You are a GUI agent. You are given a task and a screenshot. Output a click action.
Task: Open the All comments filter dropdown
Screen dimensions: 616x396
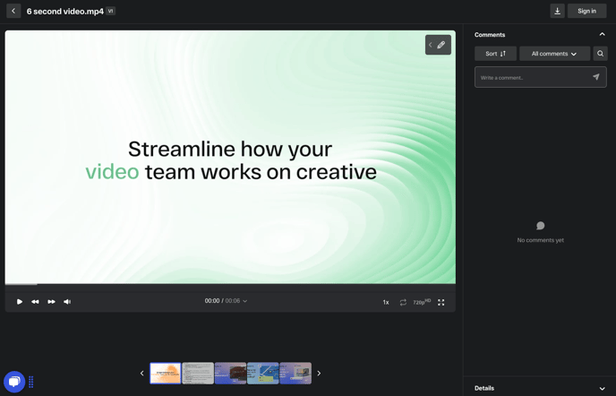[x=554, y=54]
